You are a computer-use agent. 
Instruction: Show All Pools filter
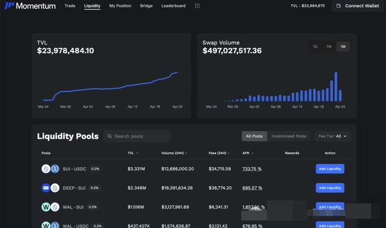(254, 136)
